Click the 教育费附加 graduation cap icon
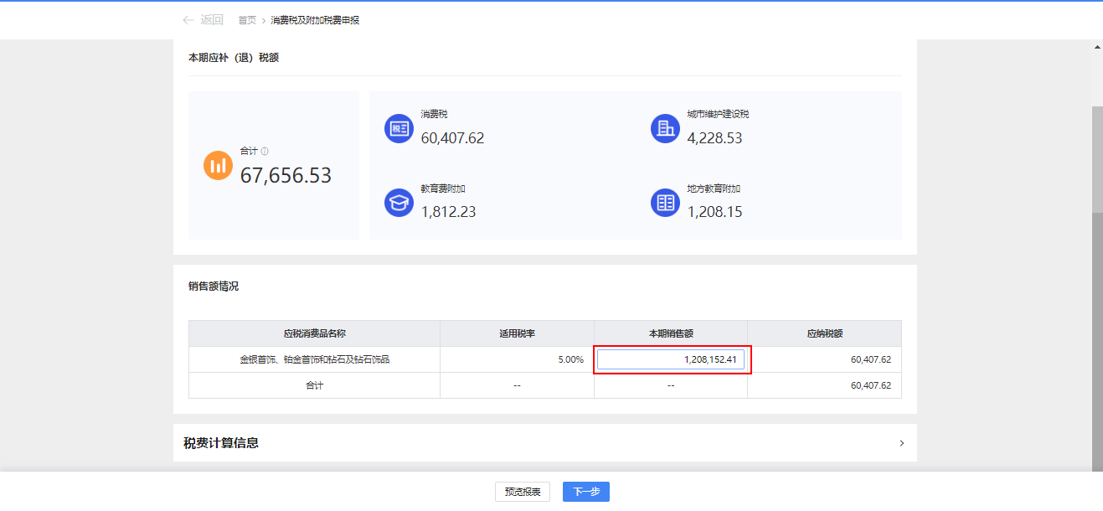This screenshot has height=511, width=1103. (399, 203)
